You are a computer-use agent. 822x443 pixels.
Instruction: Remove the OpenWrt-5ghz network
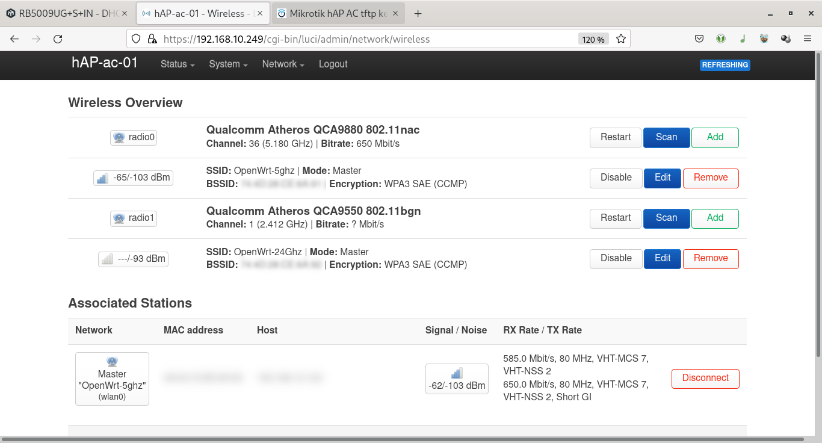[x=711, y=178]
